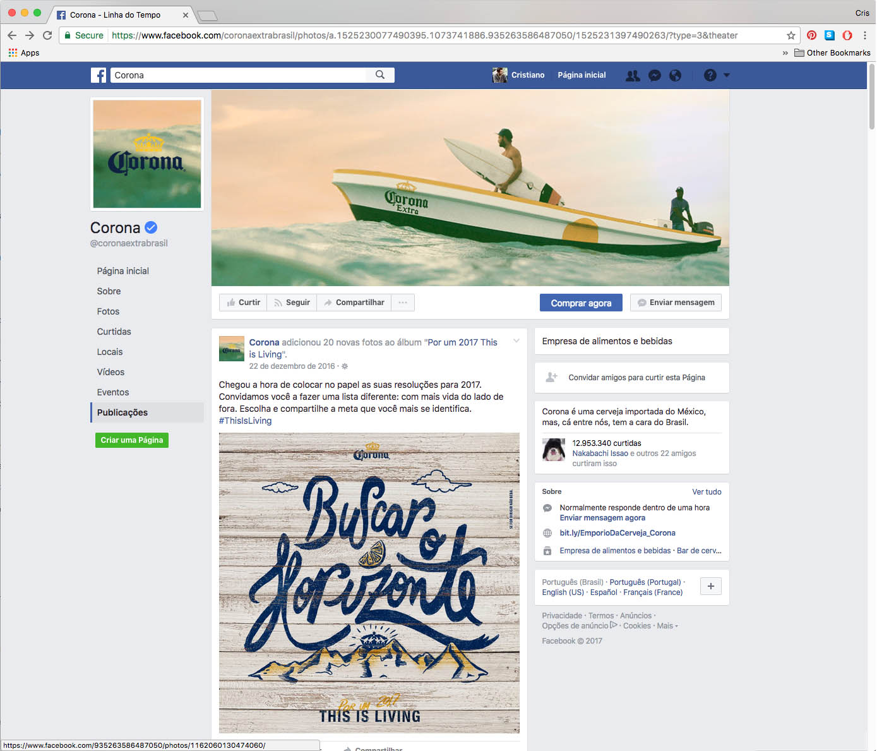Open the Vídeos section in the sidebar
Image resolution: width=877 pixels, height=751 pixels.
point(110,372)
